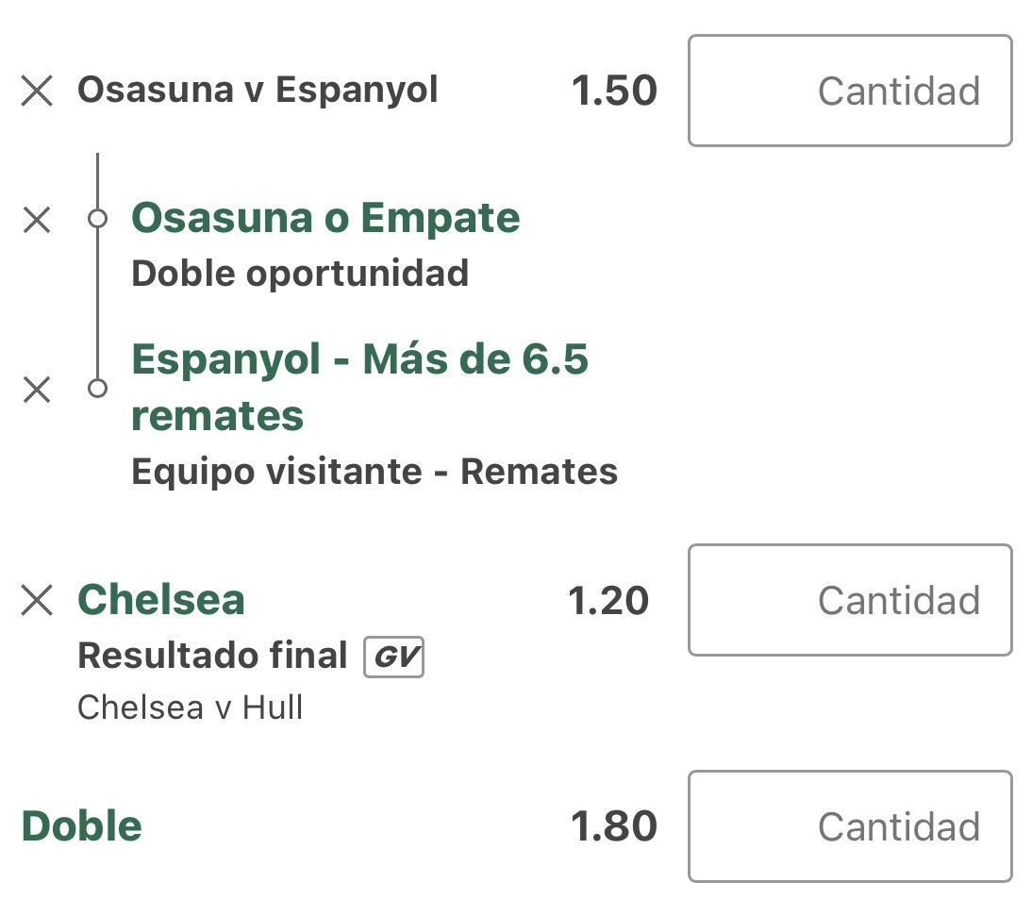Viewport: 1032px width, 899px height.
Task: Click the Chelsea selection name
Action: click(x=161, y=600)
